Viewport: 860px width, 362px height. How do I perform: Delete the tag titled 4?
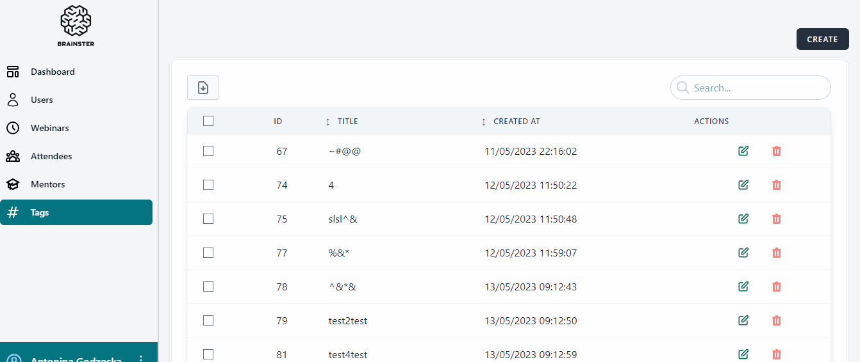point(777,185)
